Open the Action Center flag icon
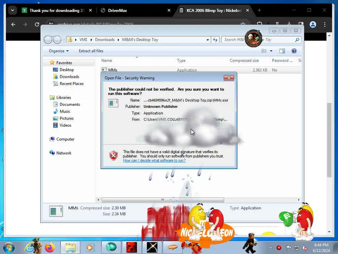Image resolution: width=338 pixels, height=254 pixels. [x=288, y=248]
